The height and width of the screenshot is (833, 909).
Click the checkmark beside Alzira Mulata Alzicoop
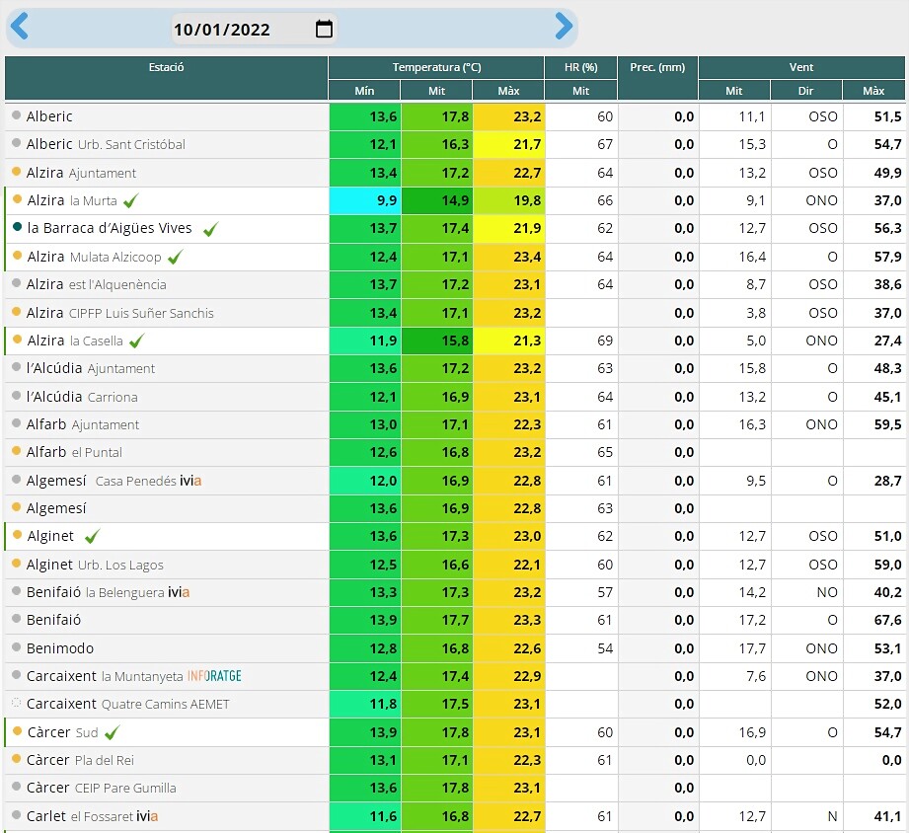(x=175, y=257)
